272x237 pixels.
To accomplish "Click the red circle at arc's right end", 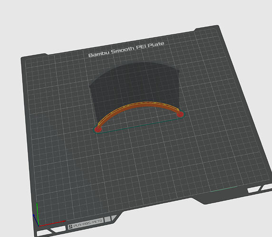I will tap(180, 114).
